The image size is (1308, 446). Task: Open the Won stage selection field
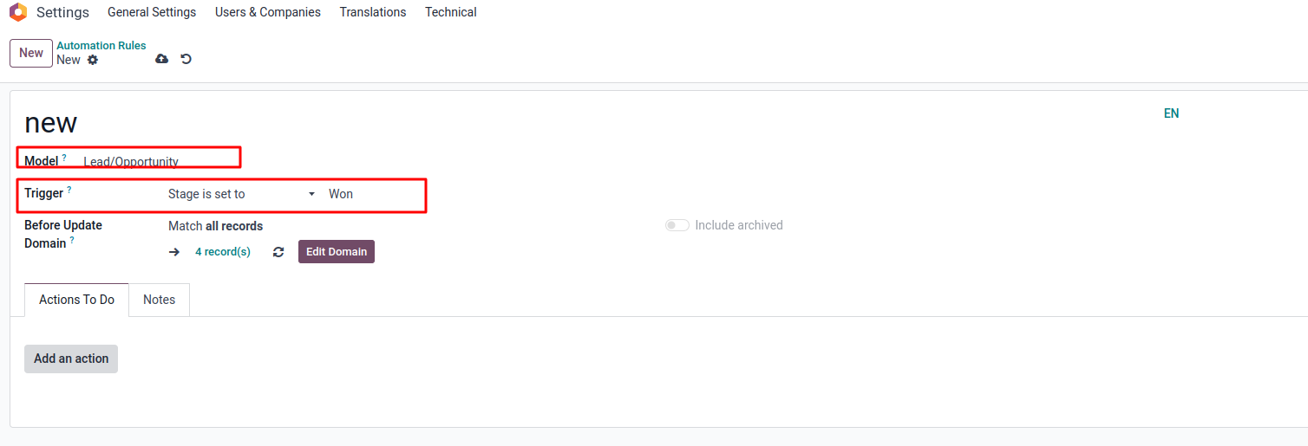click(x=374, y=194)
